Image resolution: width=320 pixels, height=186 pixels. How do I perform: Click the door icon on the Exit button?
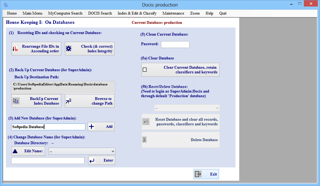(x=198, y=174)
